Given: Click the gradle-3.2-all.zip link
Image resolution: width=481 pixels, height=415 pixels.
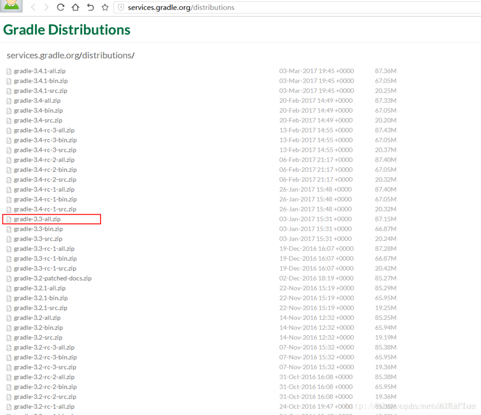Looking at the screenshot, I should click(37, 318).
